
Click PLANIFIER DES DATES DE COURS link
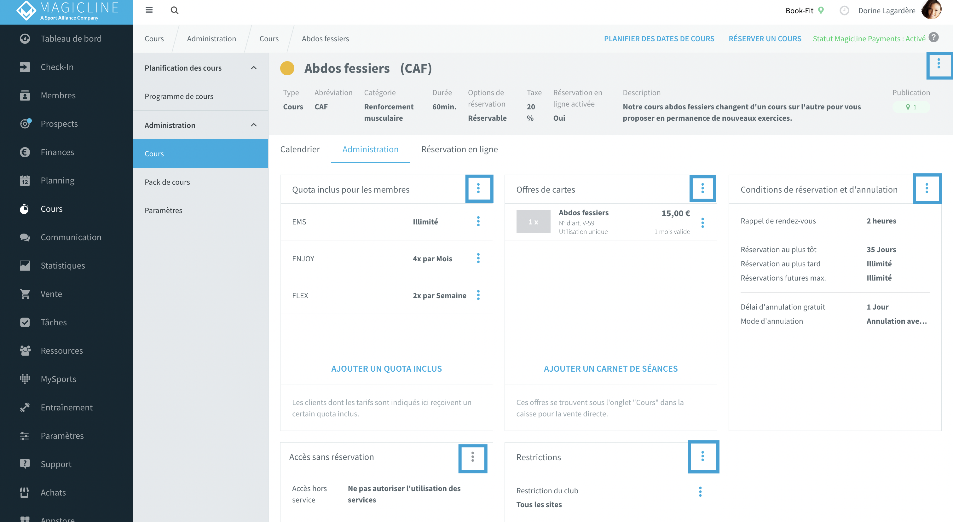659,38
